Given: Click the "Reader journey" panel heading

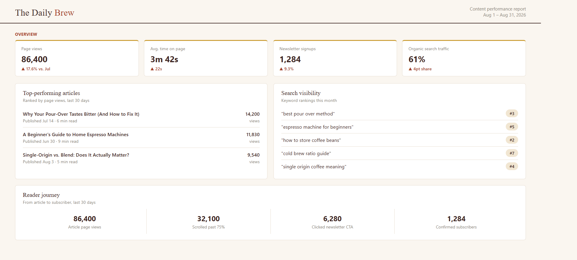Looking at the screenshot, I should pyautogui.click(x=41, y=195).
